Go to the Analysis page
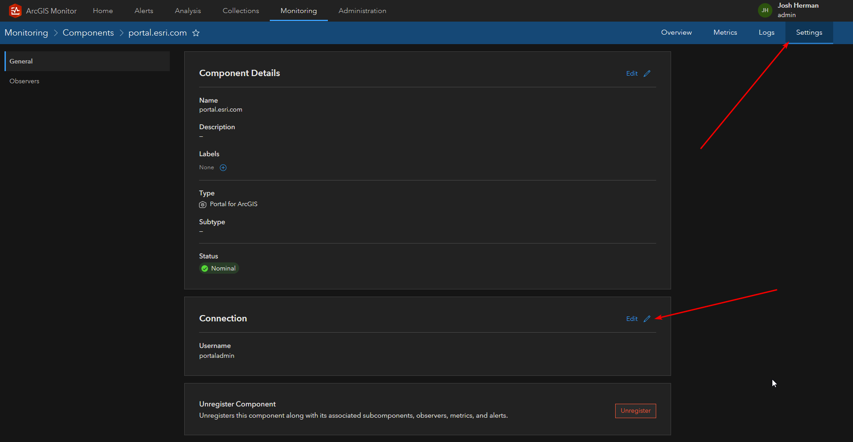Image resolution: width=853 pixels, height=442 pixels. (188, 11)
